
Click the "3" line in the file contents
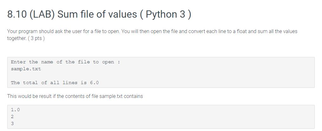pyautogui.click(x=12, y=124)
